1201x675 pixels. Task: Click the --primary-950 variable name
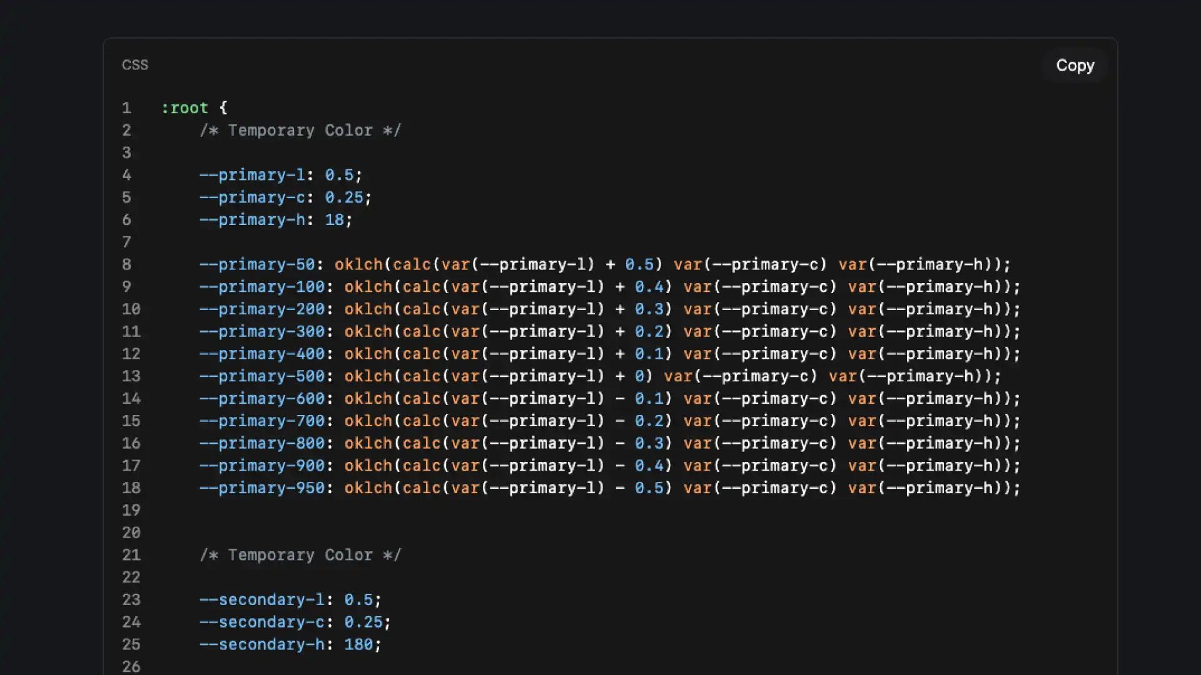[262, 488]
